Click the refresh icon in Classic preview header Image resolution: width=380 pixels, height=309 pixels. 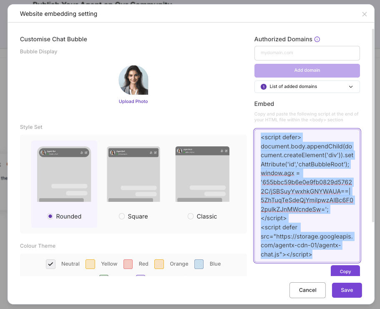pos(222,151)
